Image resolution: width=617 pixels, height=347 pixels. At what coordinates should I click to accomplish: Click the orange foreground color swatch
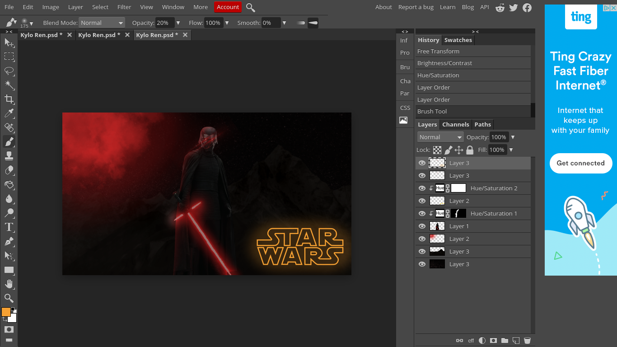(6, 312)
